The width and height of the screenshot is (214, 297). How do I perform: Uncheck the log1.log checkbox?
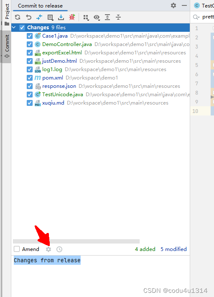[30, 69]
